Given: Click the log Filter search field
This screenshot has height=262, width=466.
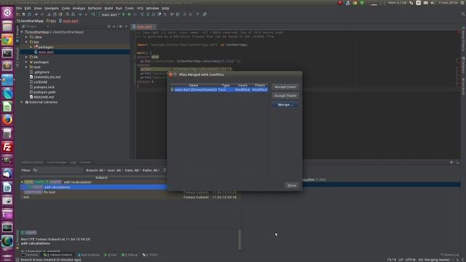Looking at the screenshot, I should (58, 170).
